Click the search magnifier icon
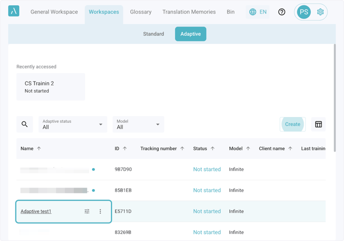This screenshot has height=241, width=344. (x=24, y=124)
